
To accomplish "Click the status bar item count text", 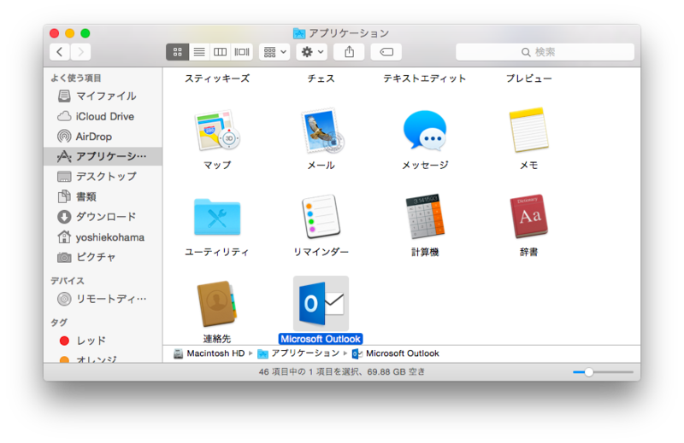I will [341, 372].
